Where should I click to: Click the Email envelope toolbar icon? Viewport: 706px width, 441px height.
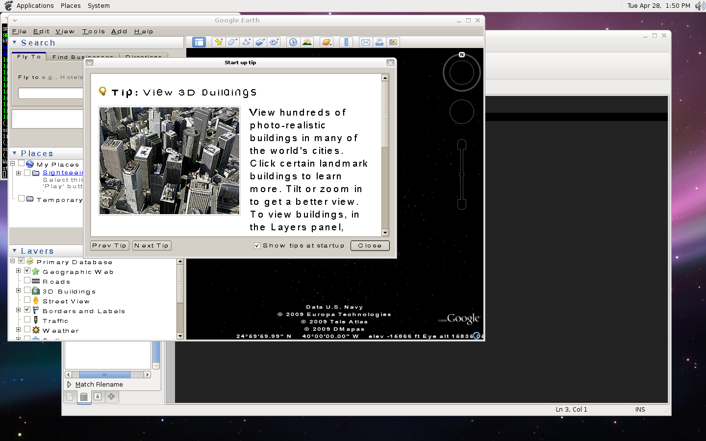pyautogui.click(x=366, y=42)
